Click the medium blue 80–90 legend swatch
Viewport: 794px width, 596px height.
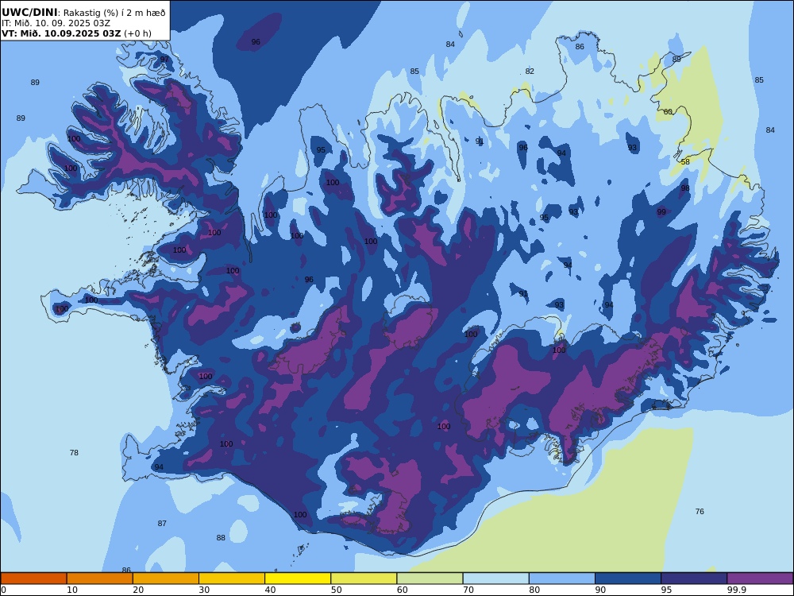tap(562, 579)
